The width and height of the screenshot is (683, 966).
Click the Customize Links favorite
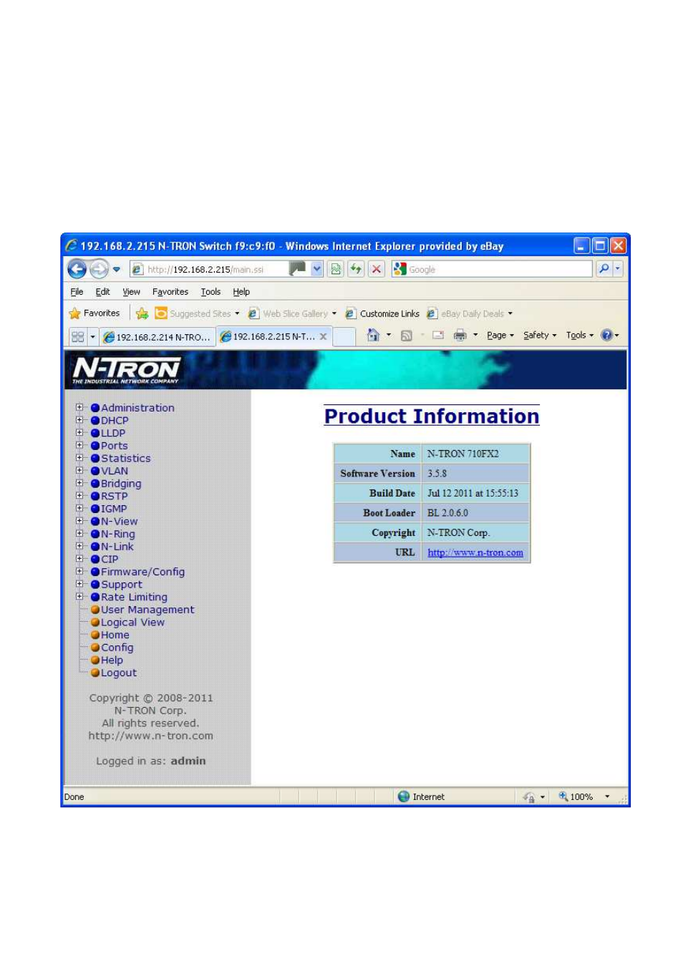[382, 313]
